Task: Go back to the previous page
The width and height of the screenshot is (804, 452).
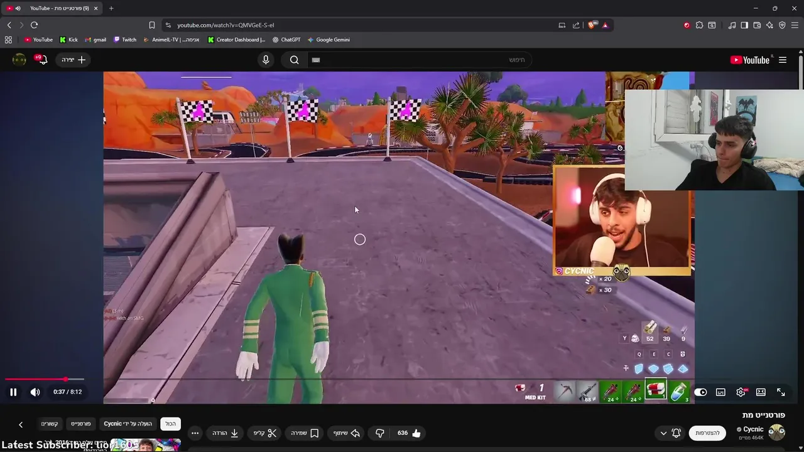Action: 9,25
